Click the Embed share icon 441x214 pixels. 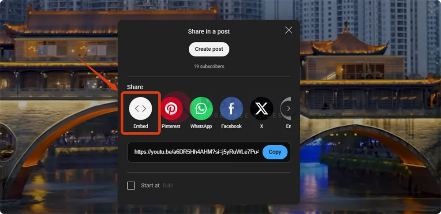(x=141, y=109)
